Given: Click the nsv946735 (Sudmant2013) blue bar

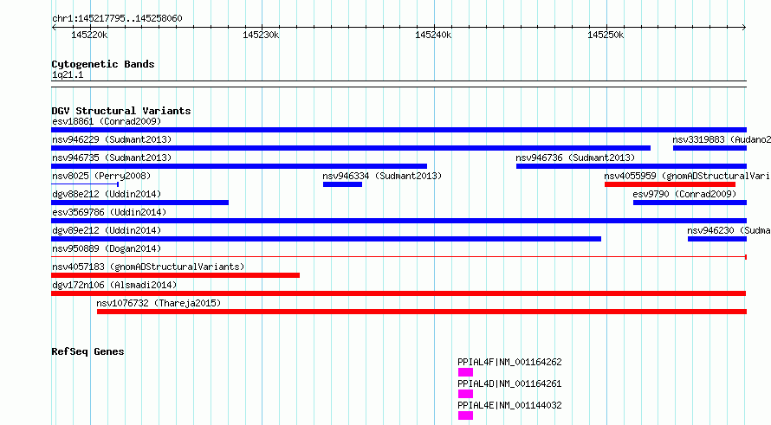Looking at the screenshot, I should 239,166.
